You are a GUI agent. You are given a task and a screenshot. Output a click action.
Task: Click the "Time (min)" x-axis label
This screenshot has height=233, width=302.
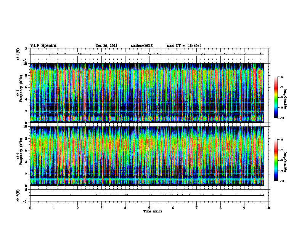pyautogui.click(x=153, y=211)
